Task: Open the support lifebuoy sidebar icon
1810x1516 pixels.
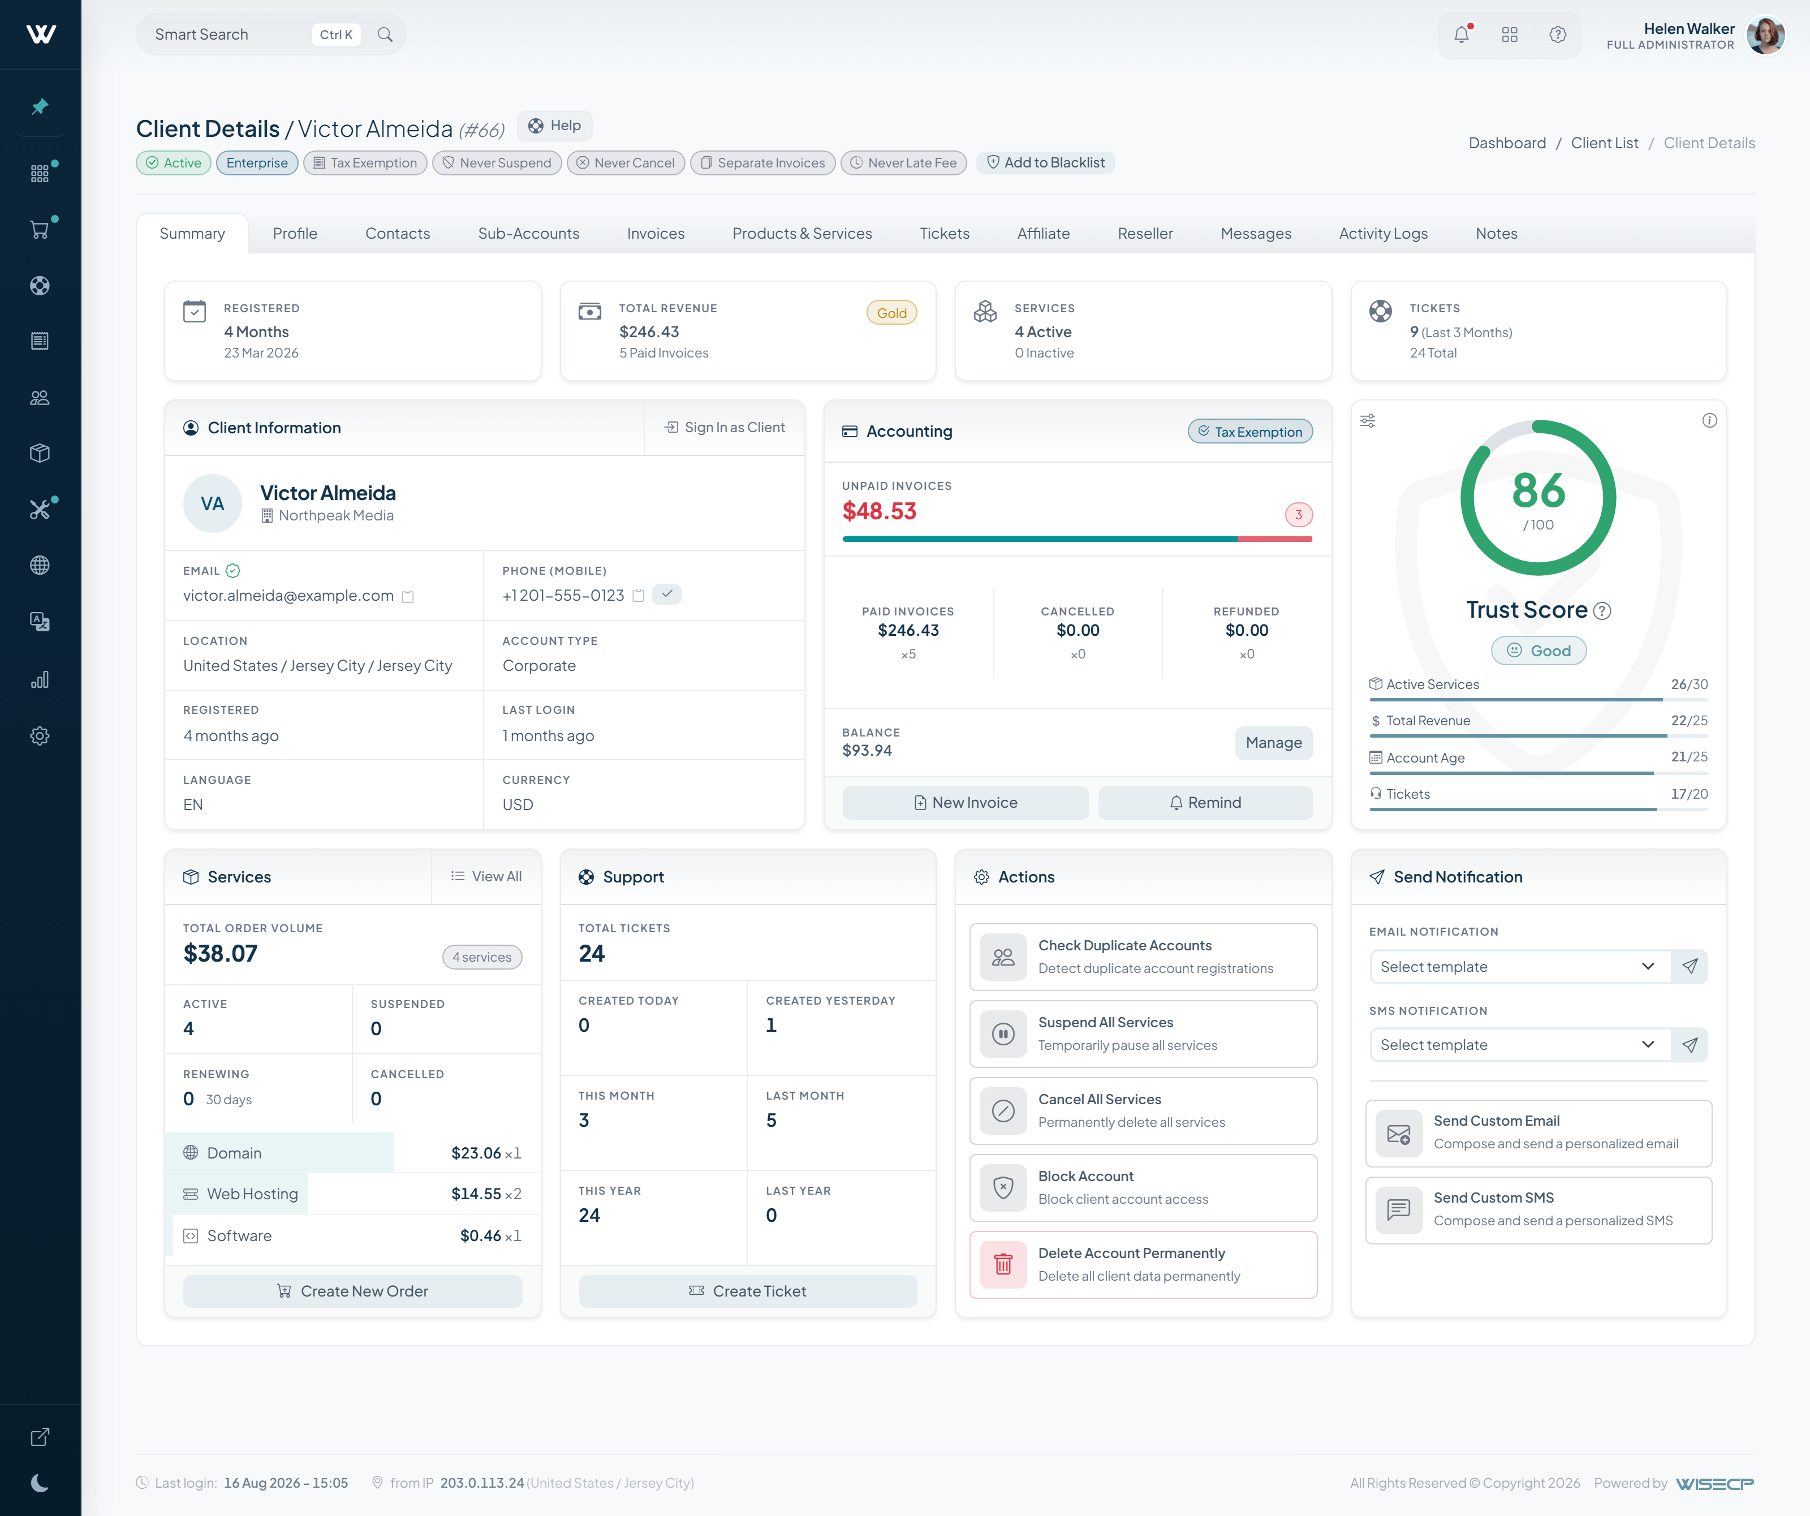Action: point(40,285)
